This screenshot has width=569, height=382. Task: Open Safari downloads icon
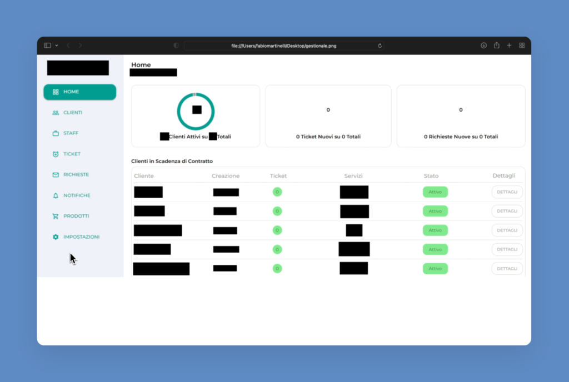[x=483, y=46]
